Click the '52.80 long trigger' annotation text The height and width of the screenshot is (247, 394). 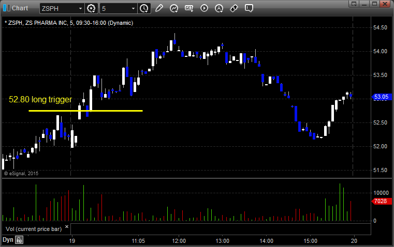click(x=40, y=99)
